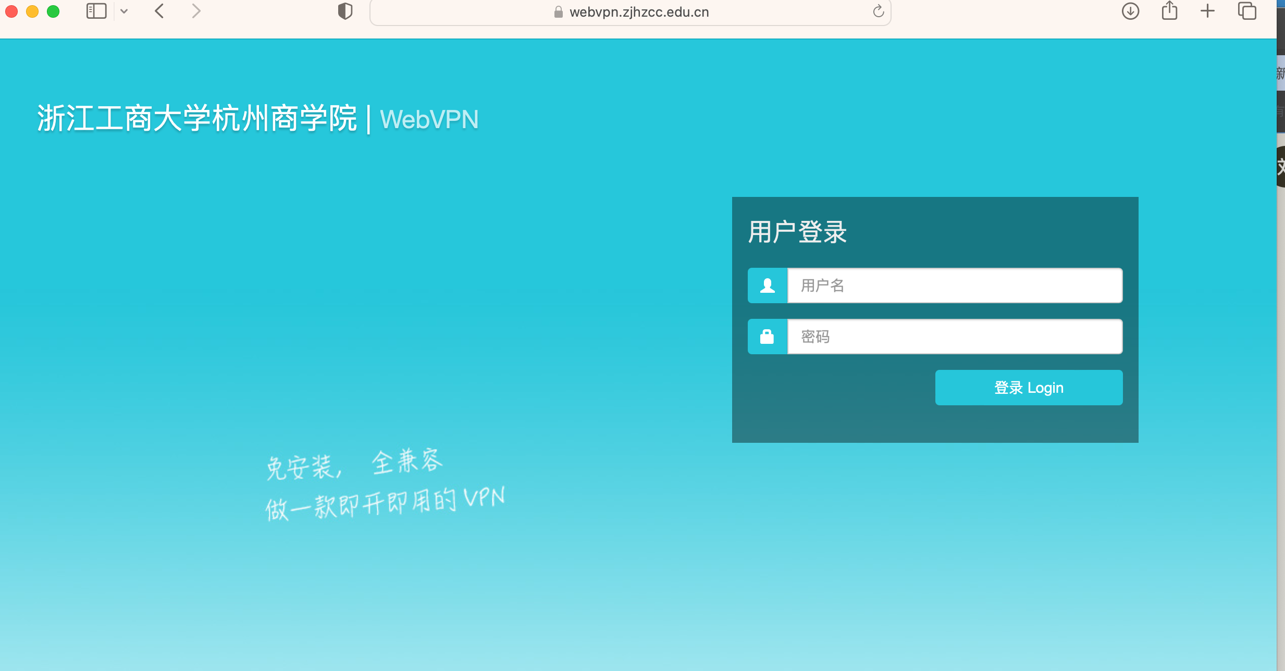Close the Safari window with red button
Viewport: 1285px width, 671px height.
pos(11,11)
